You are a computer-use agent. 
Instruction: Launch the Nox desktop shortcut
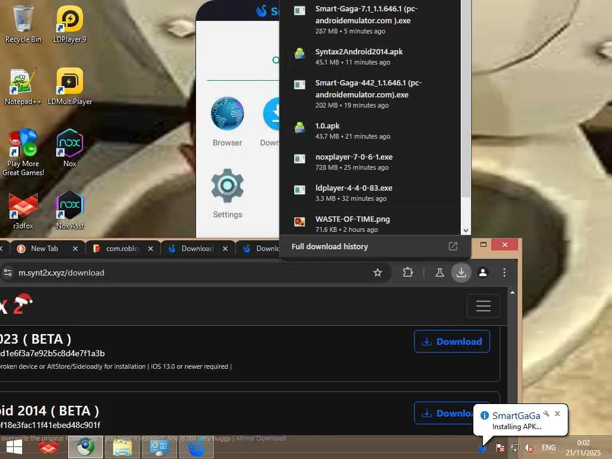69,148
